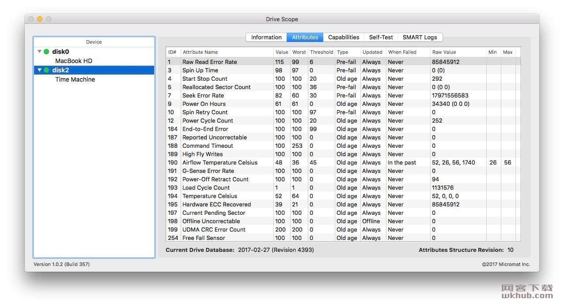
Task: Click the Attributes Structure Revision value
Action: click(x=510, y=250)
